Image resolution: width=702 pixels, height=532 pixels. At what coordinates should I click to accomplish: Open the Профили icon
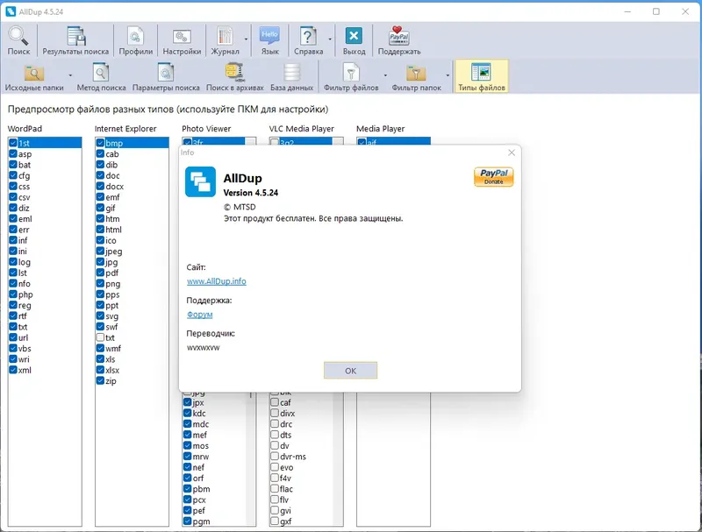[x=135, y=36]
